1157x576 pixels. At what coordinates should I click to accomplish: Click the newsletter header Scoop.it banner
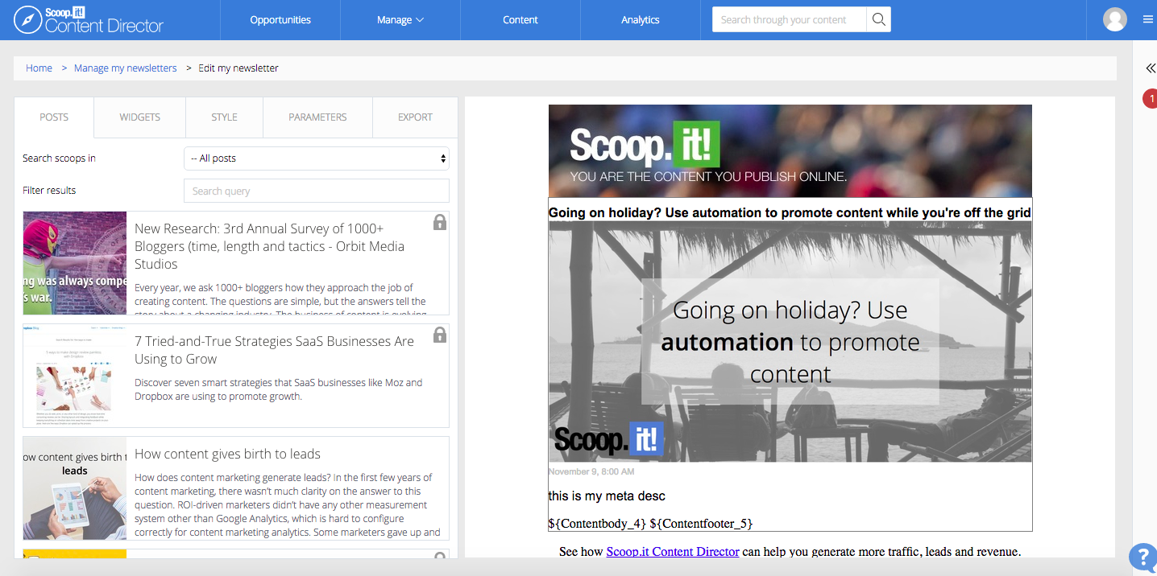point(790,150)
